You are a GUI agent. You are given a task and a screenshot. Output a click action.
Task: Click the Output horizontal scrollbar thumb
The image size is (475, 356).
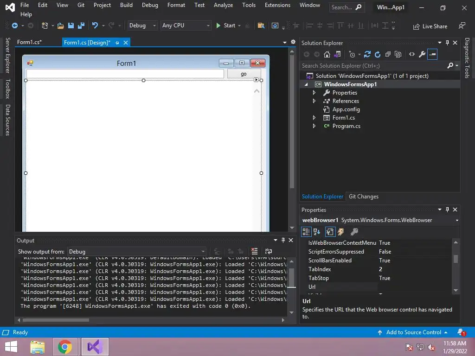tap(56, 320)
